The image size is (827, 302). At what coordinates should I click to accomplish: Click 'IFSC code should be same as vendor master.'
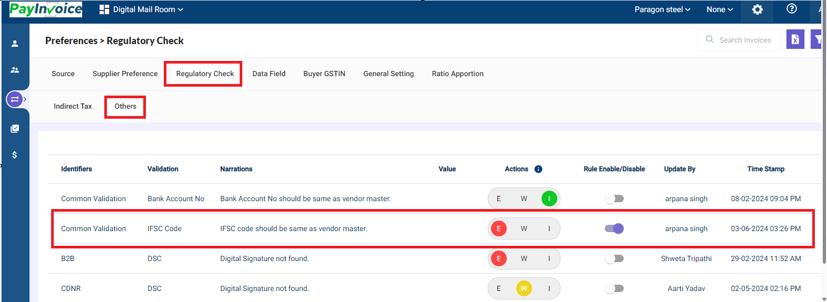[293, 228]
